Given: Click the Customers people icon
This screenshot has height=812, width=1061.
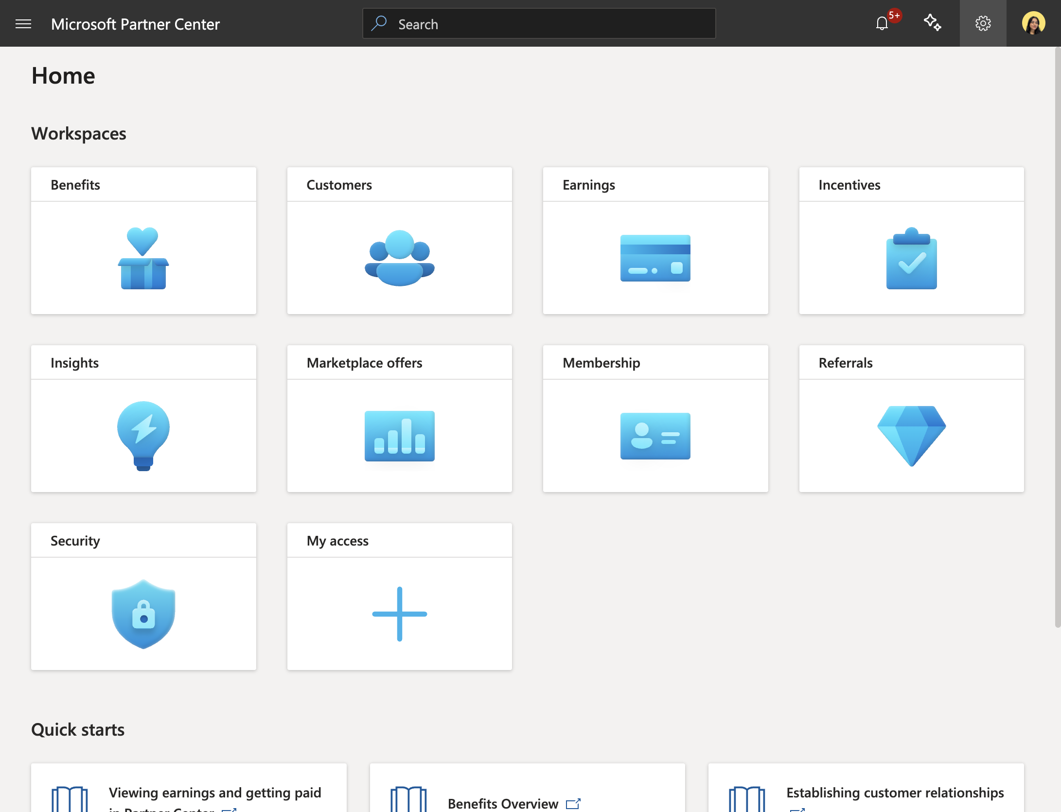Looking at the screenshot, I should point(400,258).
